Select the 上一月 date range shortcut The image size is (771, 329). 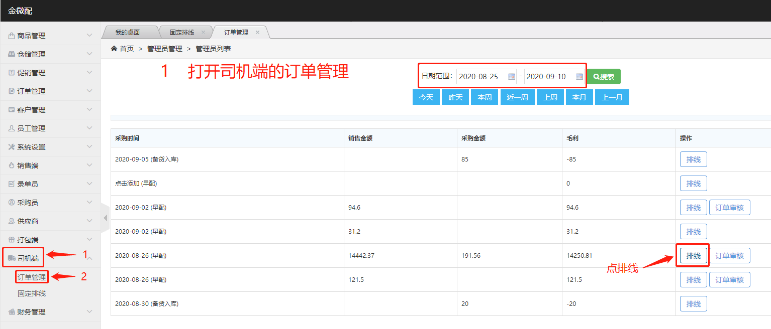pyautogui.click(x=612, y=97)
